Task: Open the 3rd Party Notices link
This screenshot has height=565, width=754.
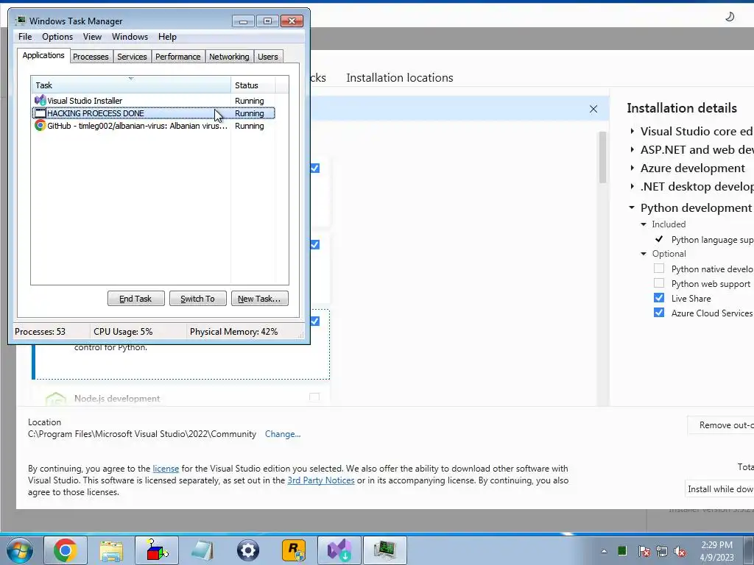Action: 321,480
